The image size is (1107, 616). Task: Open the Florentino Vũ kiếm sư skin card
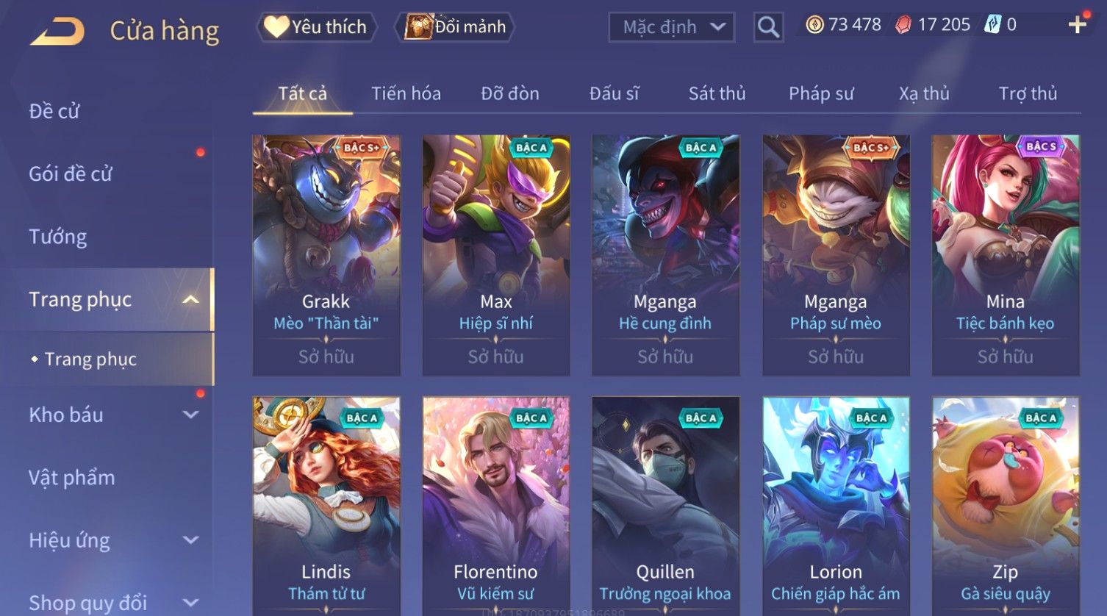tap(496, 506)
